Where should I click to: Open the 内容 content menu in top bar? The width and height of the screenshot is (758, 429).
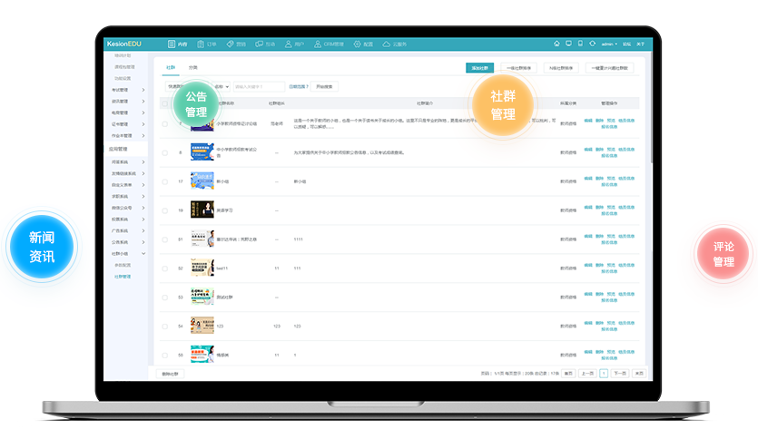(178, 44)
